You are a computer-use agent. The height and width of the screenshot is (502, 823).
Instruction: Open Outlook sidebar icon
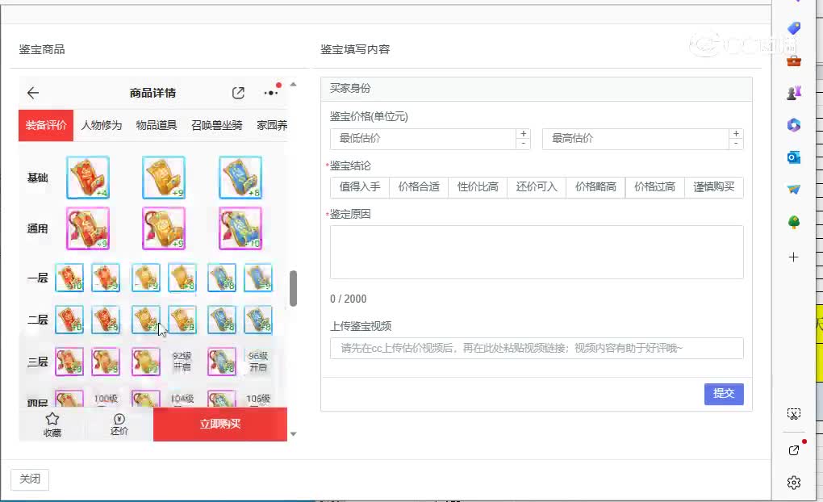tap(794, 157)
